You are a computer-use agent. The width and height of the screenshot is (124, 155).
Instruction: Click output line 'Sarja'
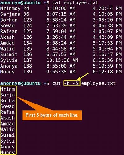coord(7,95)
